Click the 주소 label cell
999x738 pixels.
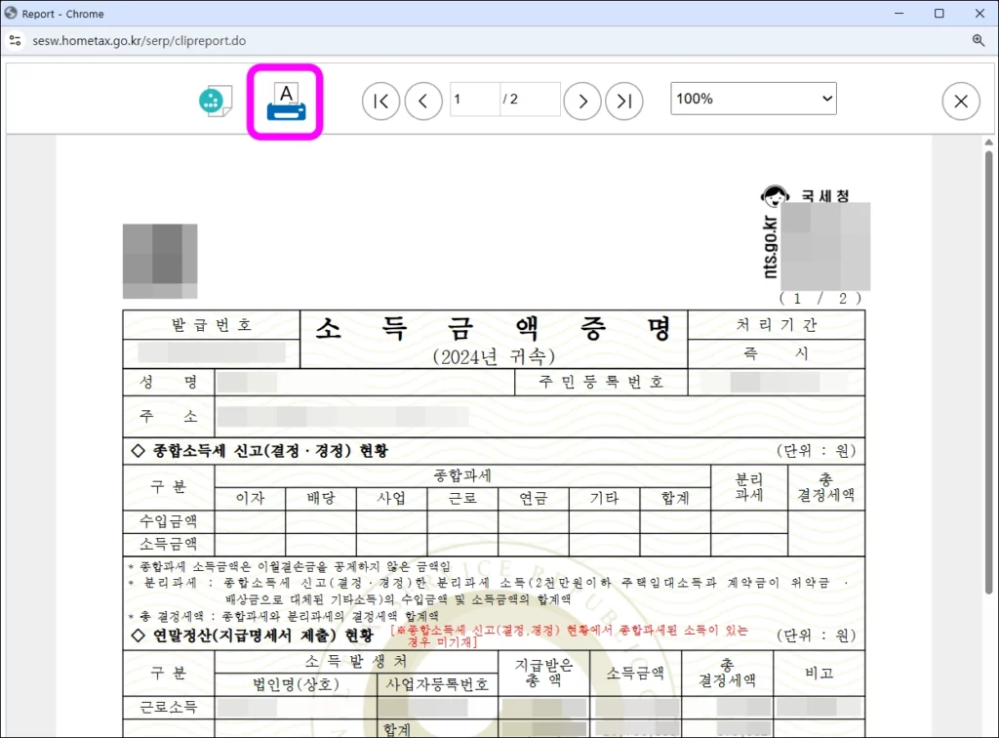click(169, 416)
